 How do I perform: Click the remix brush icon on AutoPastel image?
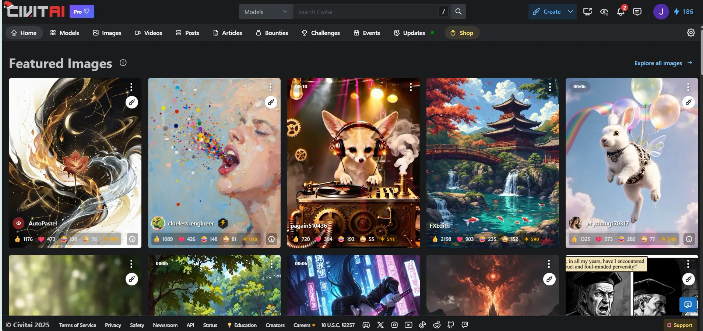click(x=132, y=102)
